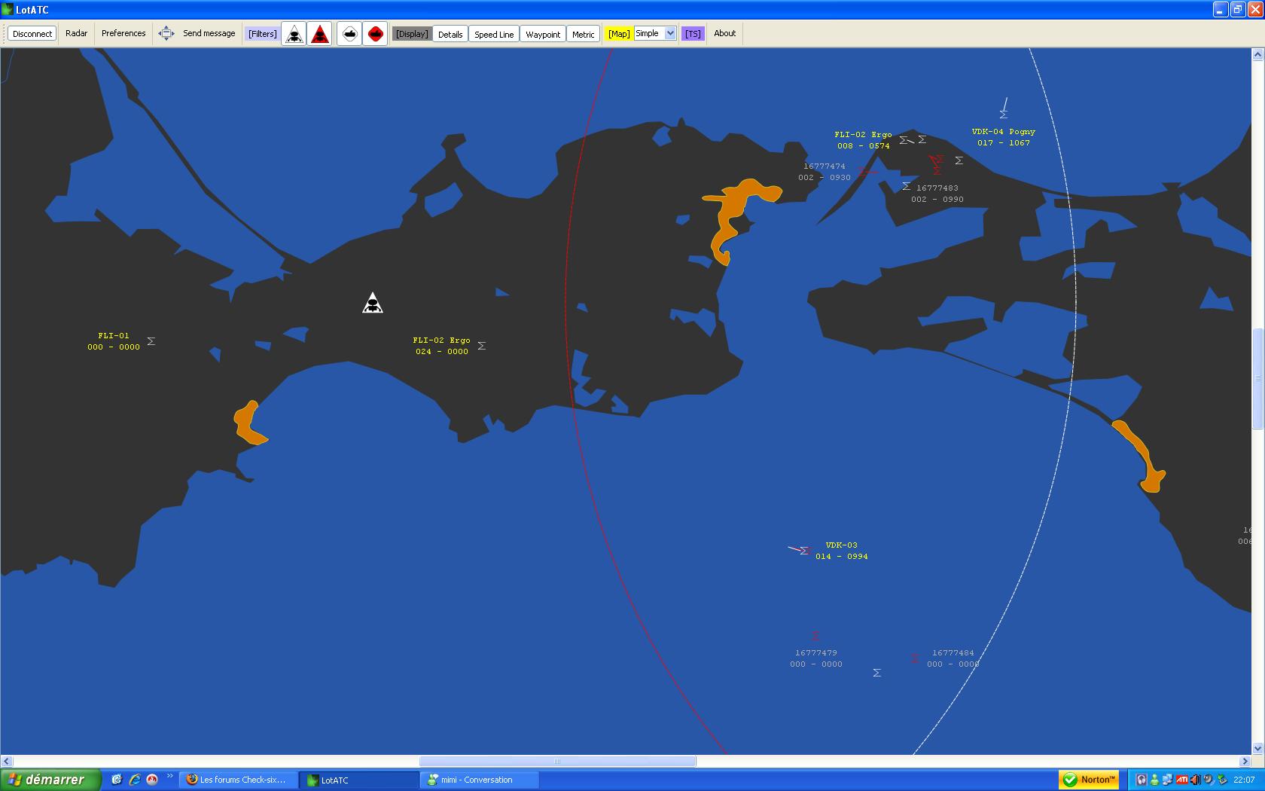Image resolution: width=1265 pixels, height=791 pixels.
Task: Click the Disconnect button
Action: pyautogui.click(x=32, y=34)
